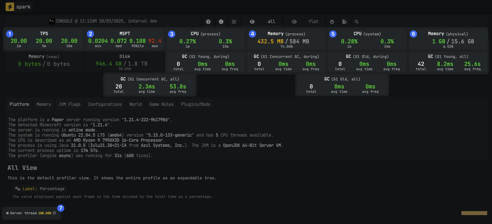Click the CPU system 0.28% 1m value
The width and height of the screenshot is (492, 224).
click(349, 41)
